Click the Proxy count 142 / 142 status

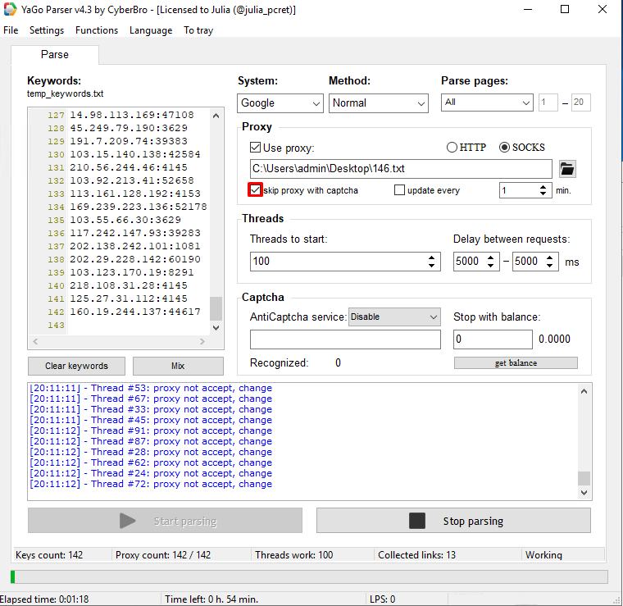163,555
